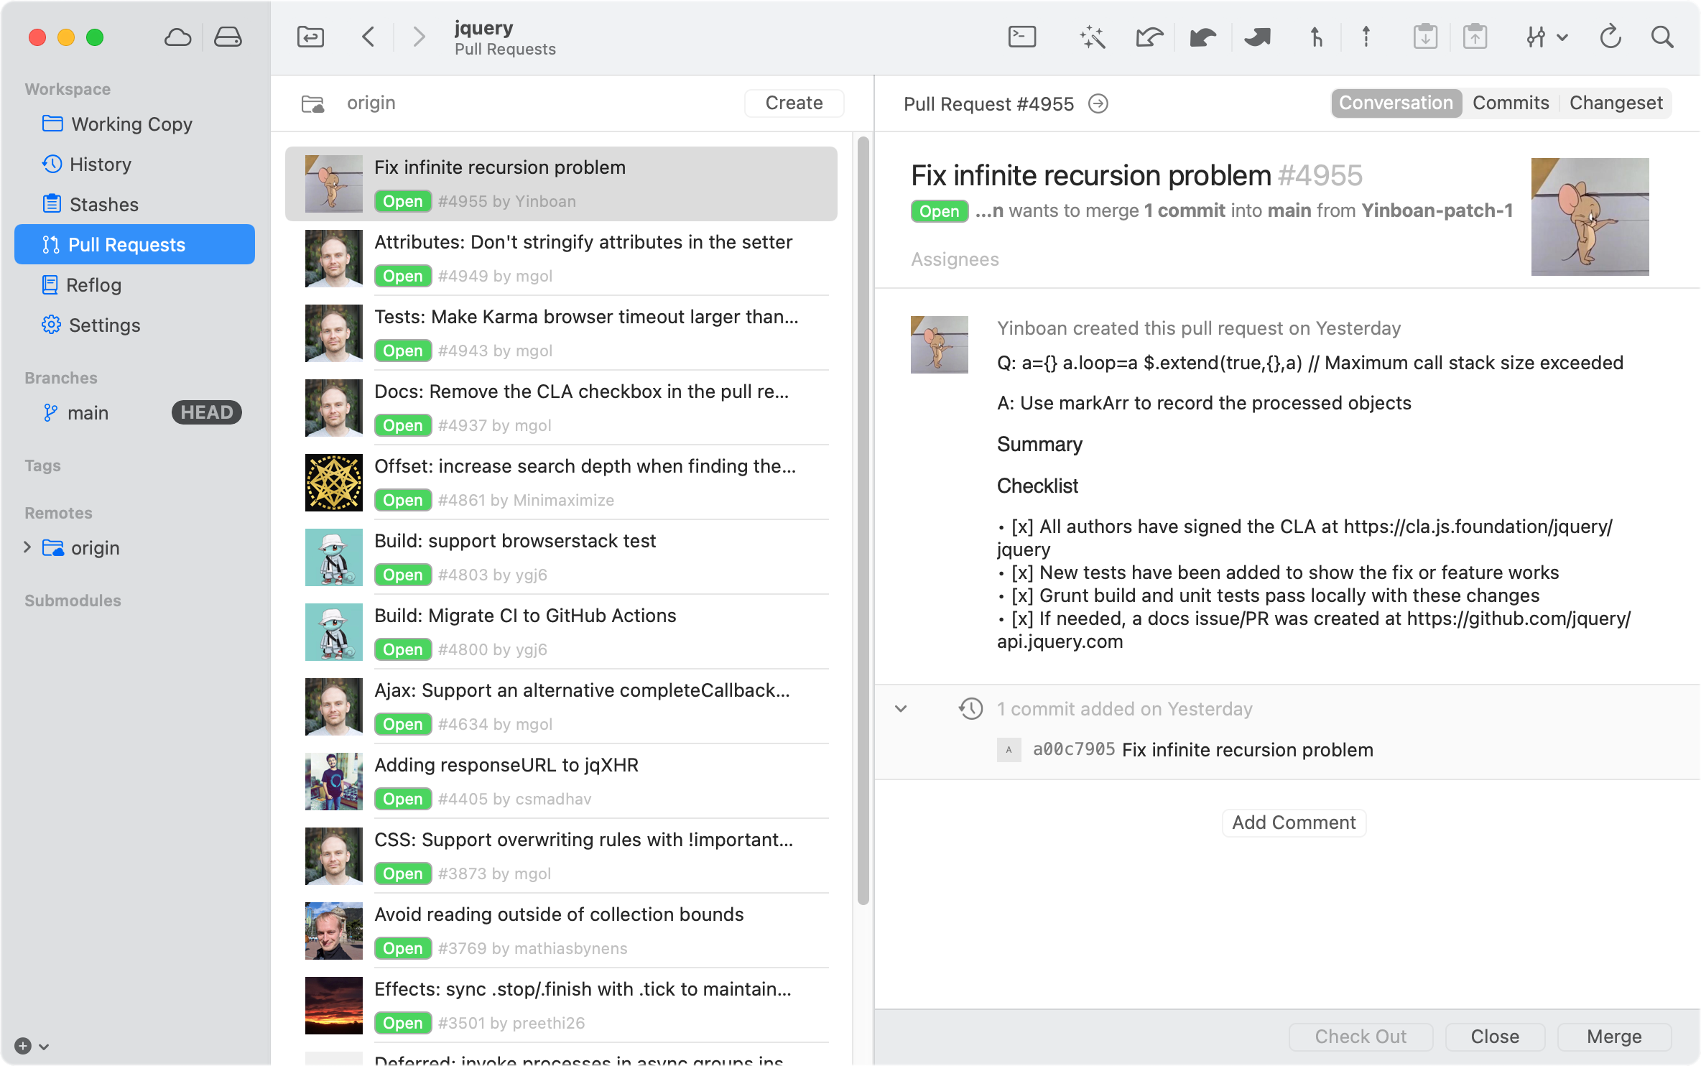Click the stash changes toolbar icon
This screenshot has width=1701, height=1066.
point(1425,37)
